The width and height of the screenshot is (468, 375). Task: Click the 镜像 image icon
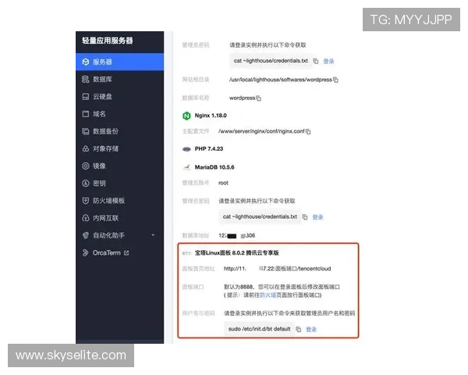coord(86,166)
